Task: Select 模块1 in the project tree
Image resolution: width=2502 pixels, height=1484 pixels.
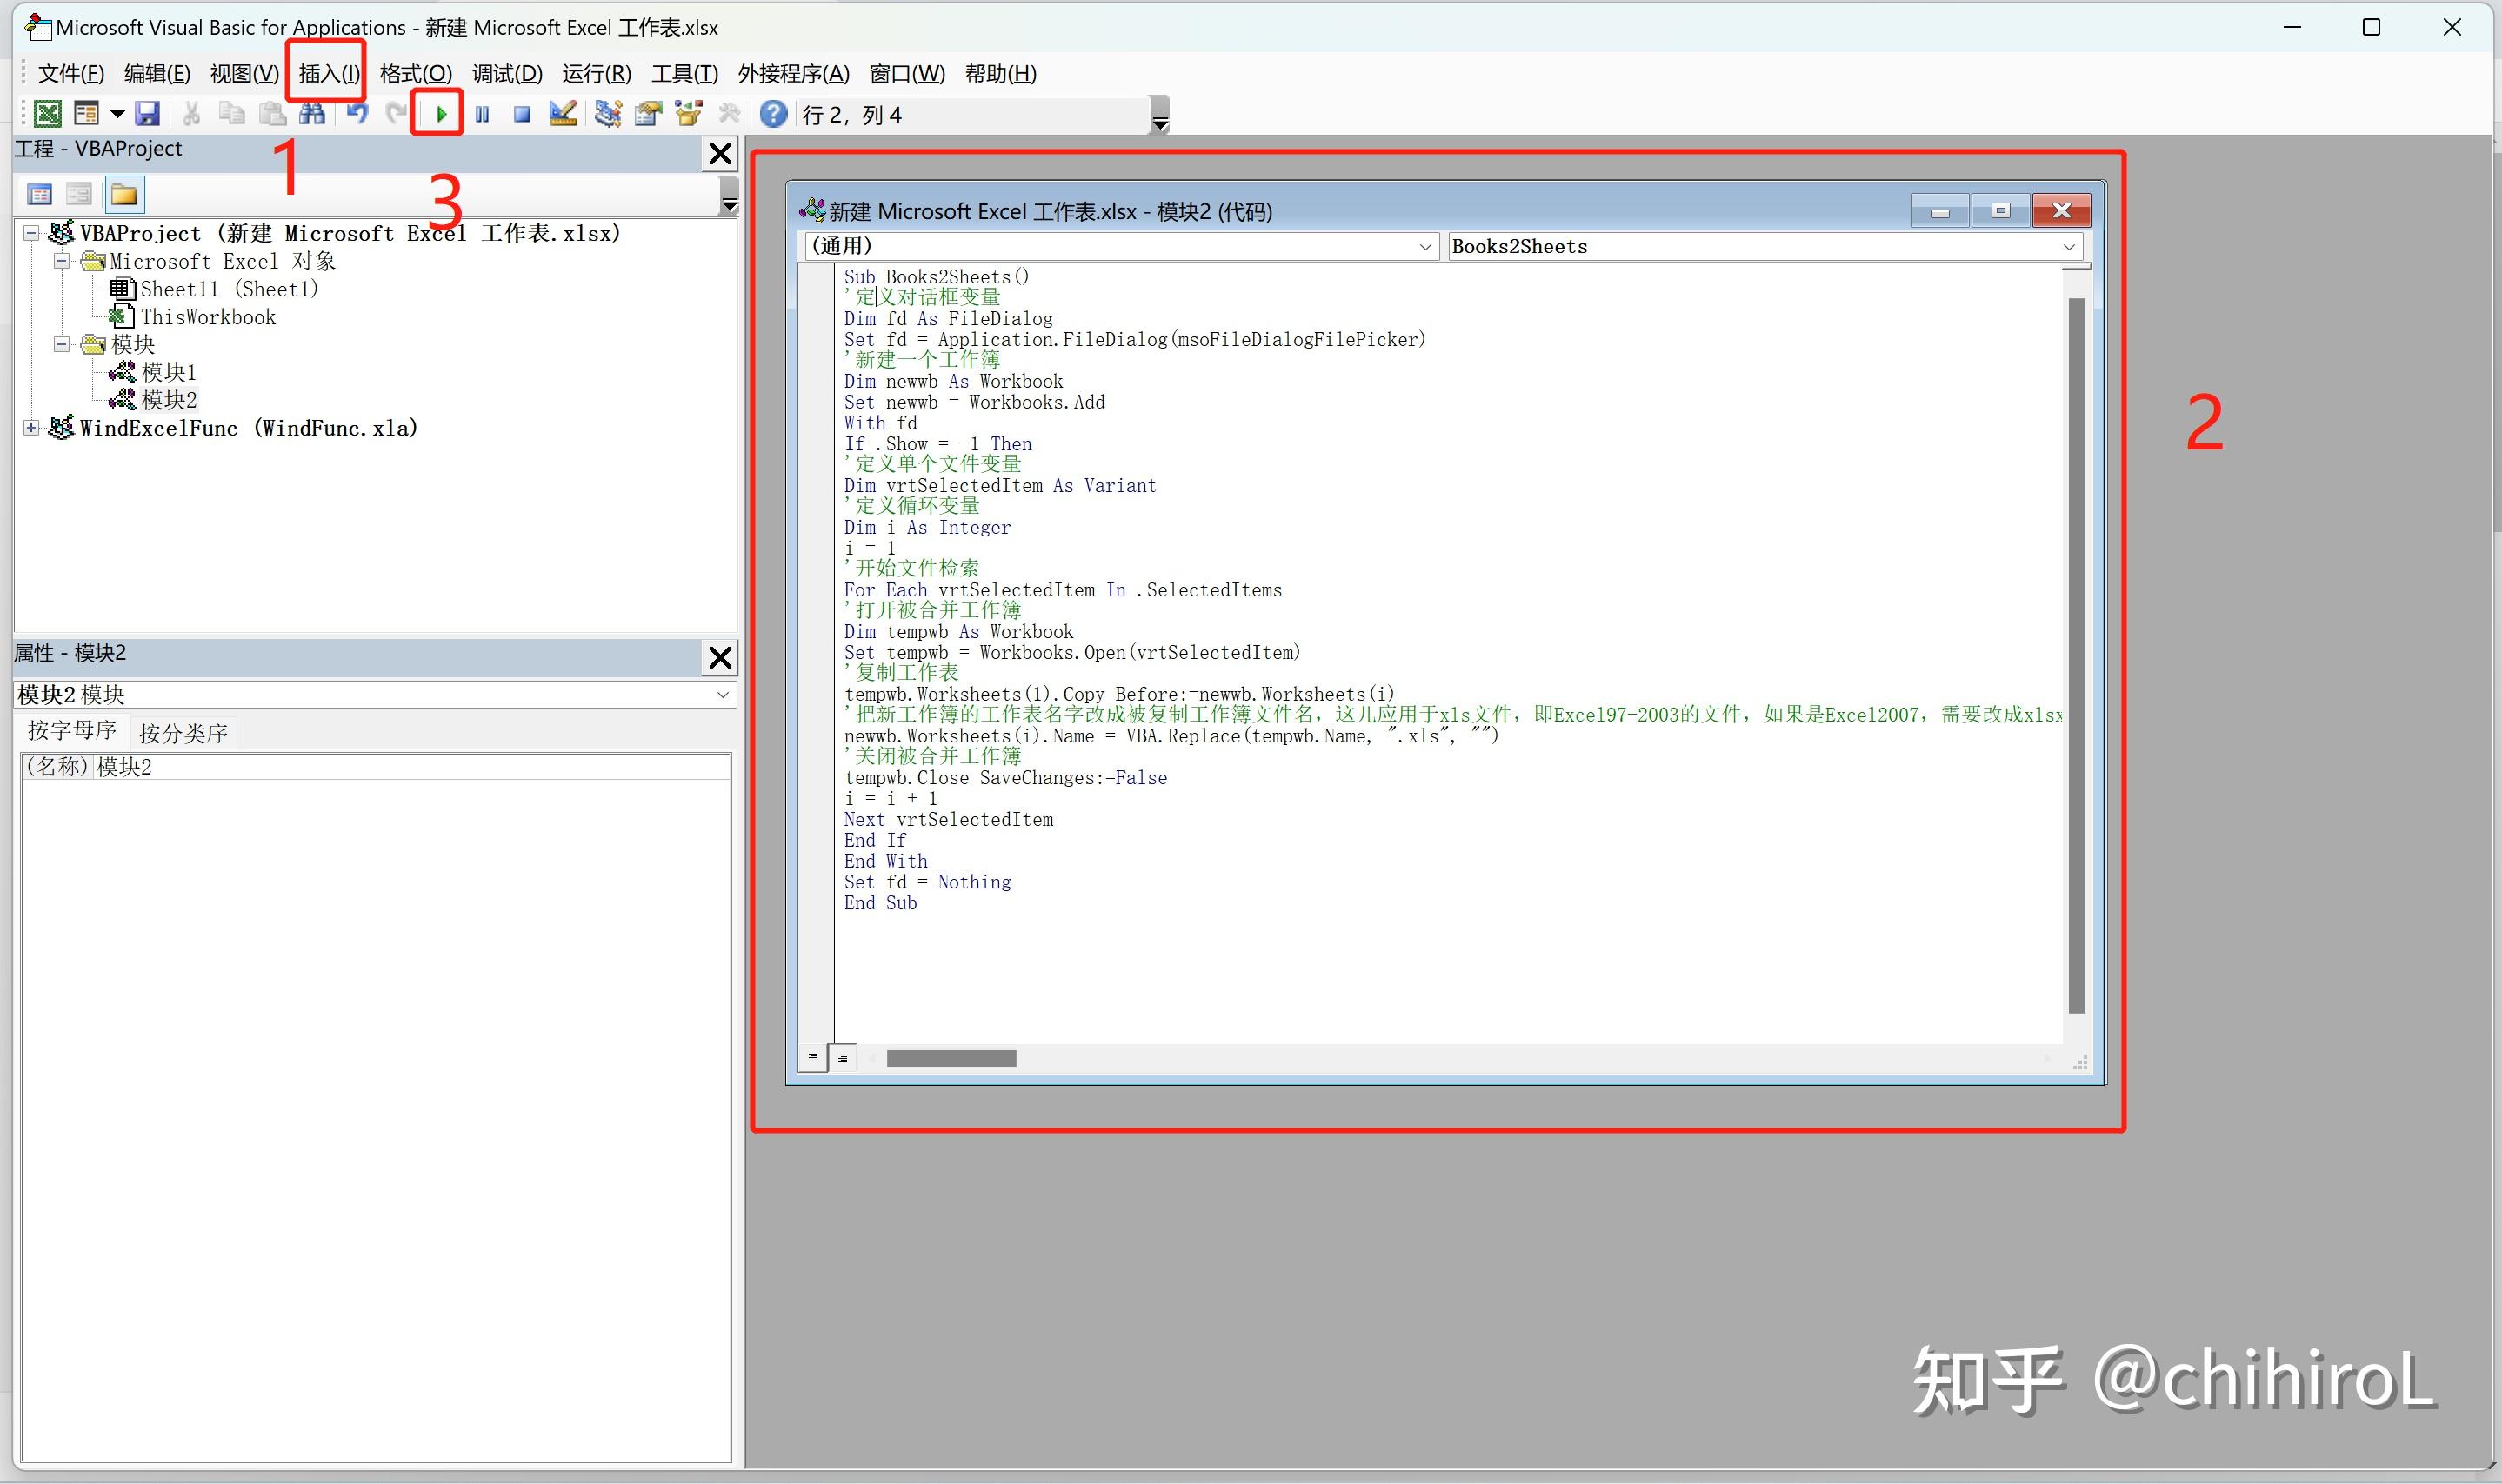Action: pyautogui.click(x=169, y=372)
